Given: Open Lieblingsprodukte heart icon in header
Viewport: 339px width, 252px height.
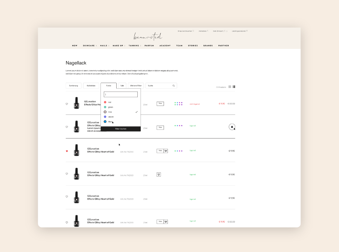Looking at the screenshot, I should click(x=247, y=31).
